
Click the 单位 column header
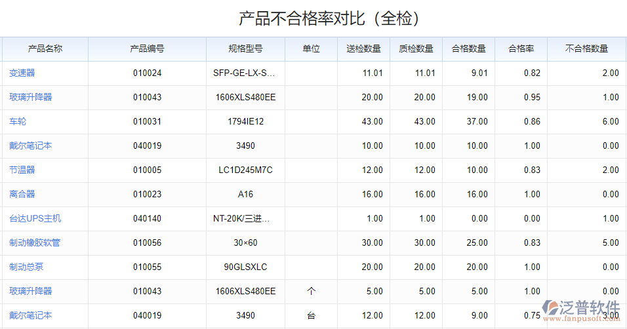[311, 48]
